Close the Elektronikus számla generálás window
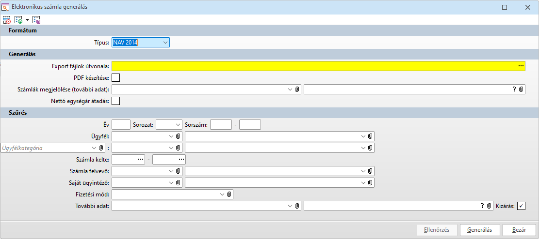This screenshot has width=539, height=239. pyautogui.click(x=528, y=7)
